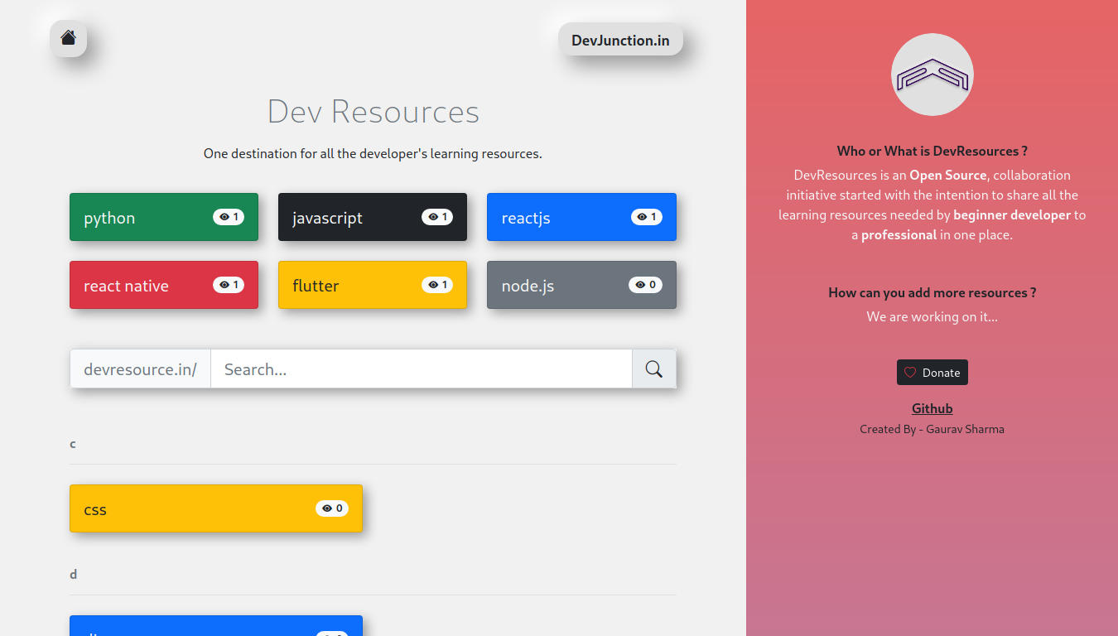Click the search magnifier icon

(653, 369)
